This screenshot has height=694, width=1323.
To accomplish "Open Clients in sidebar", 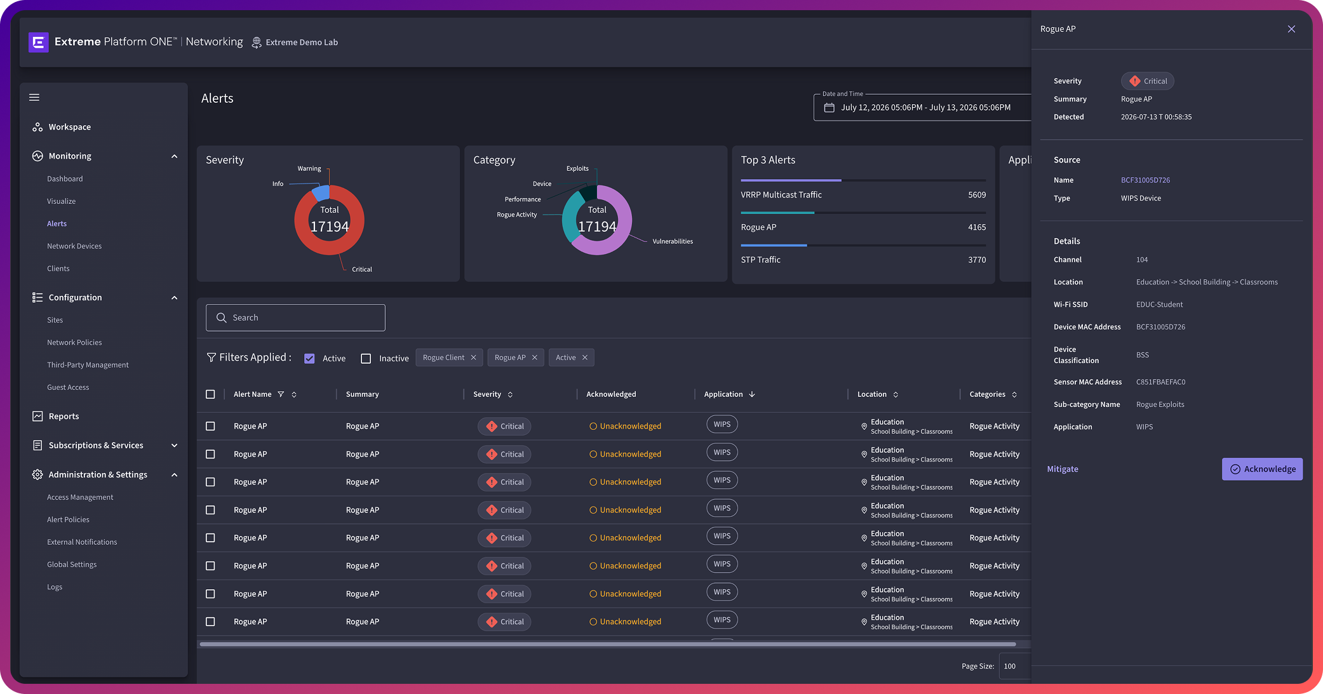I will (58, 269).
